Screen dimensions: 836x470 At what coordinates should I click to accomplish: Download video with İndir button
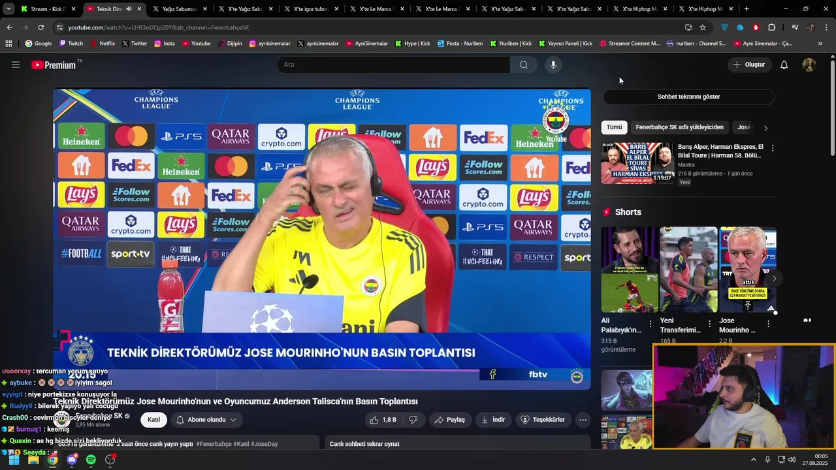pyautogui.click(x=494, y=420)
